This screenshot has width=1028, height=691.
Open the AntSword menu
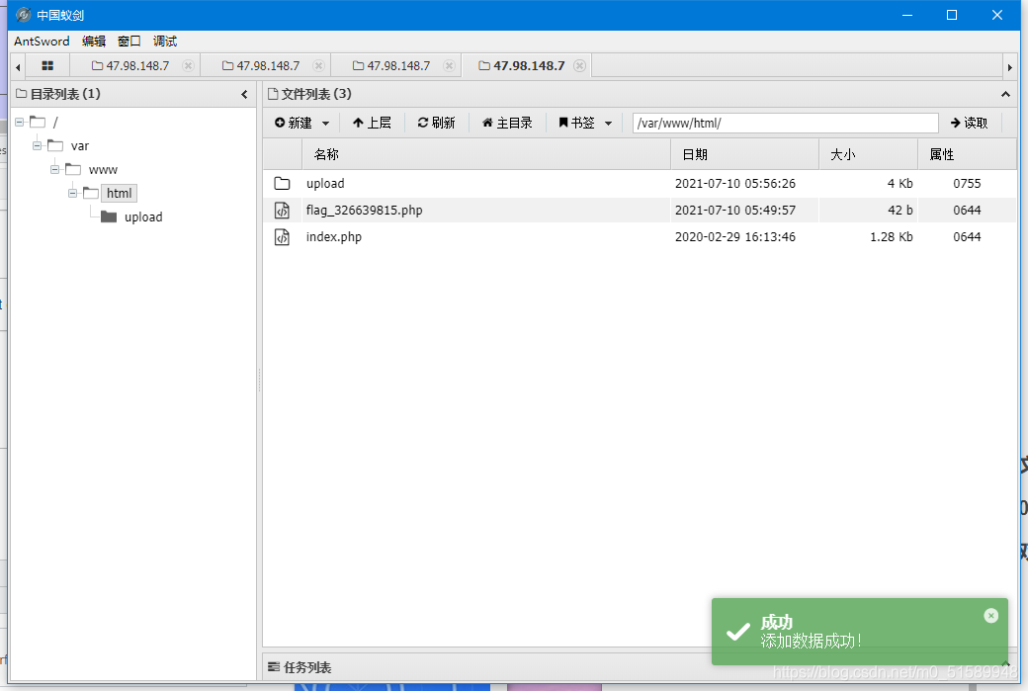tap(41, 41)
